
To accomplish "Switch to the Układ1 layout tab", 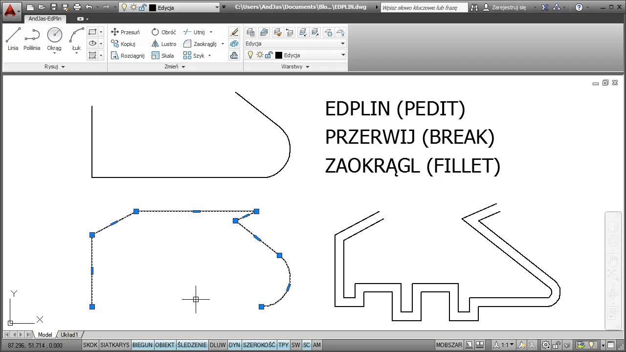I will click(69, 335).
